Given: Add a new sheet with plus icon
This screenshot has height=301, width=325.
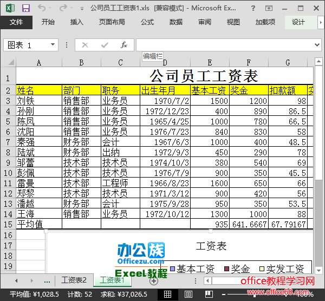Looking at the screenshot, I should (154, 280).
